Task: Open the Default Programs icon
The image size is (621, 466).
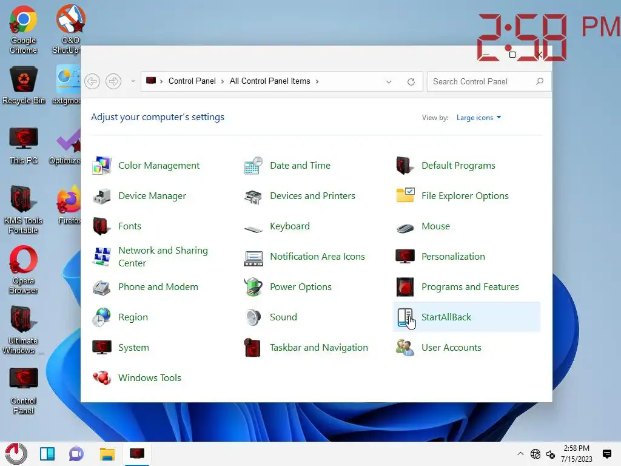Action: [404, 166]
